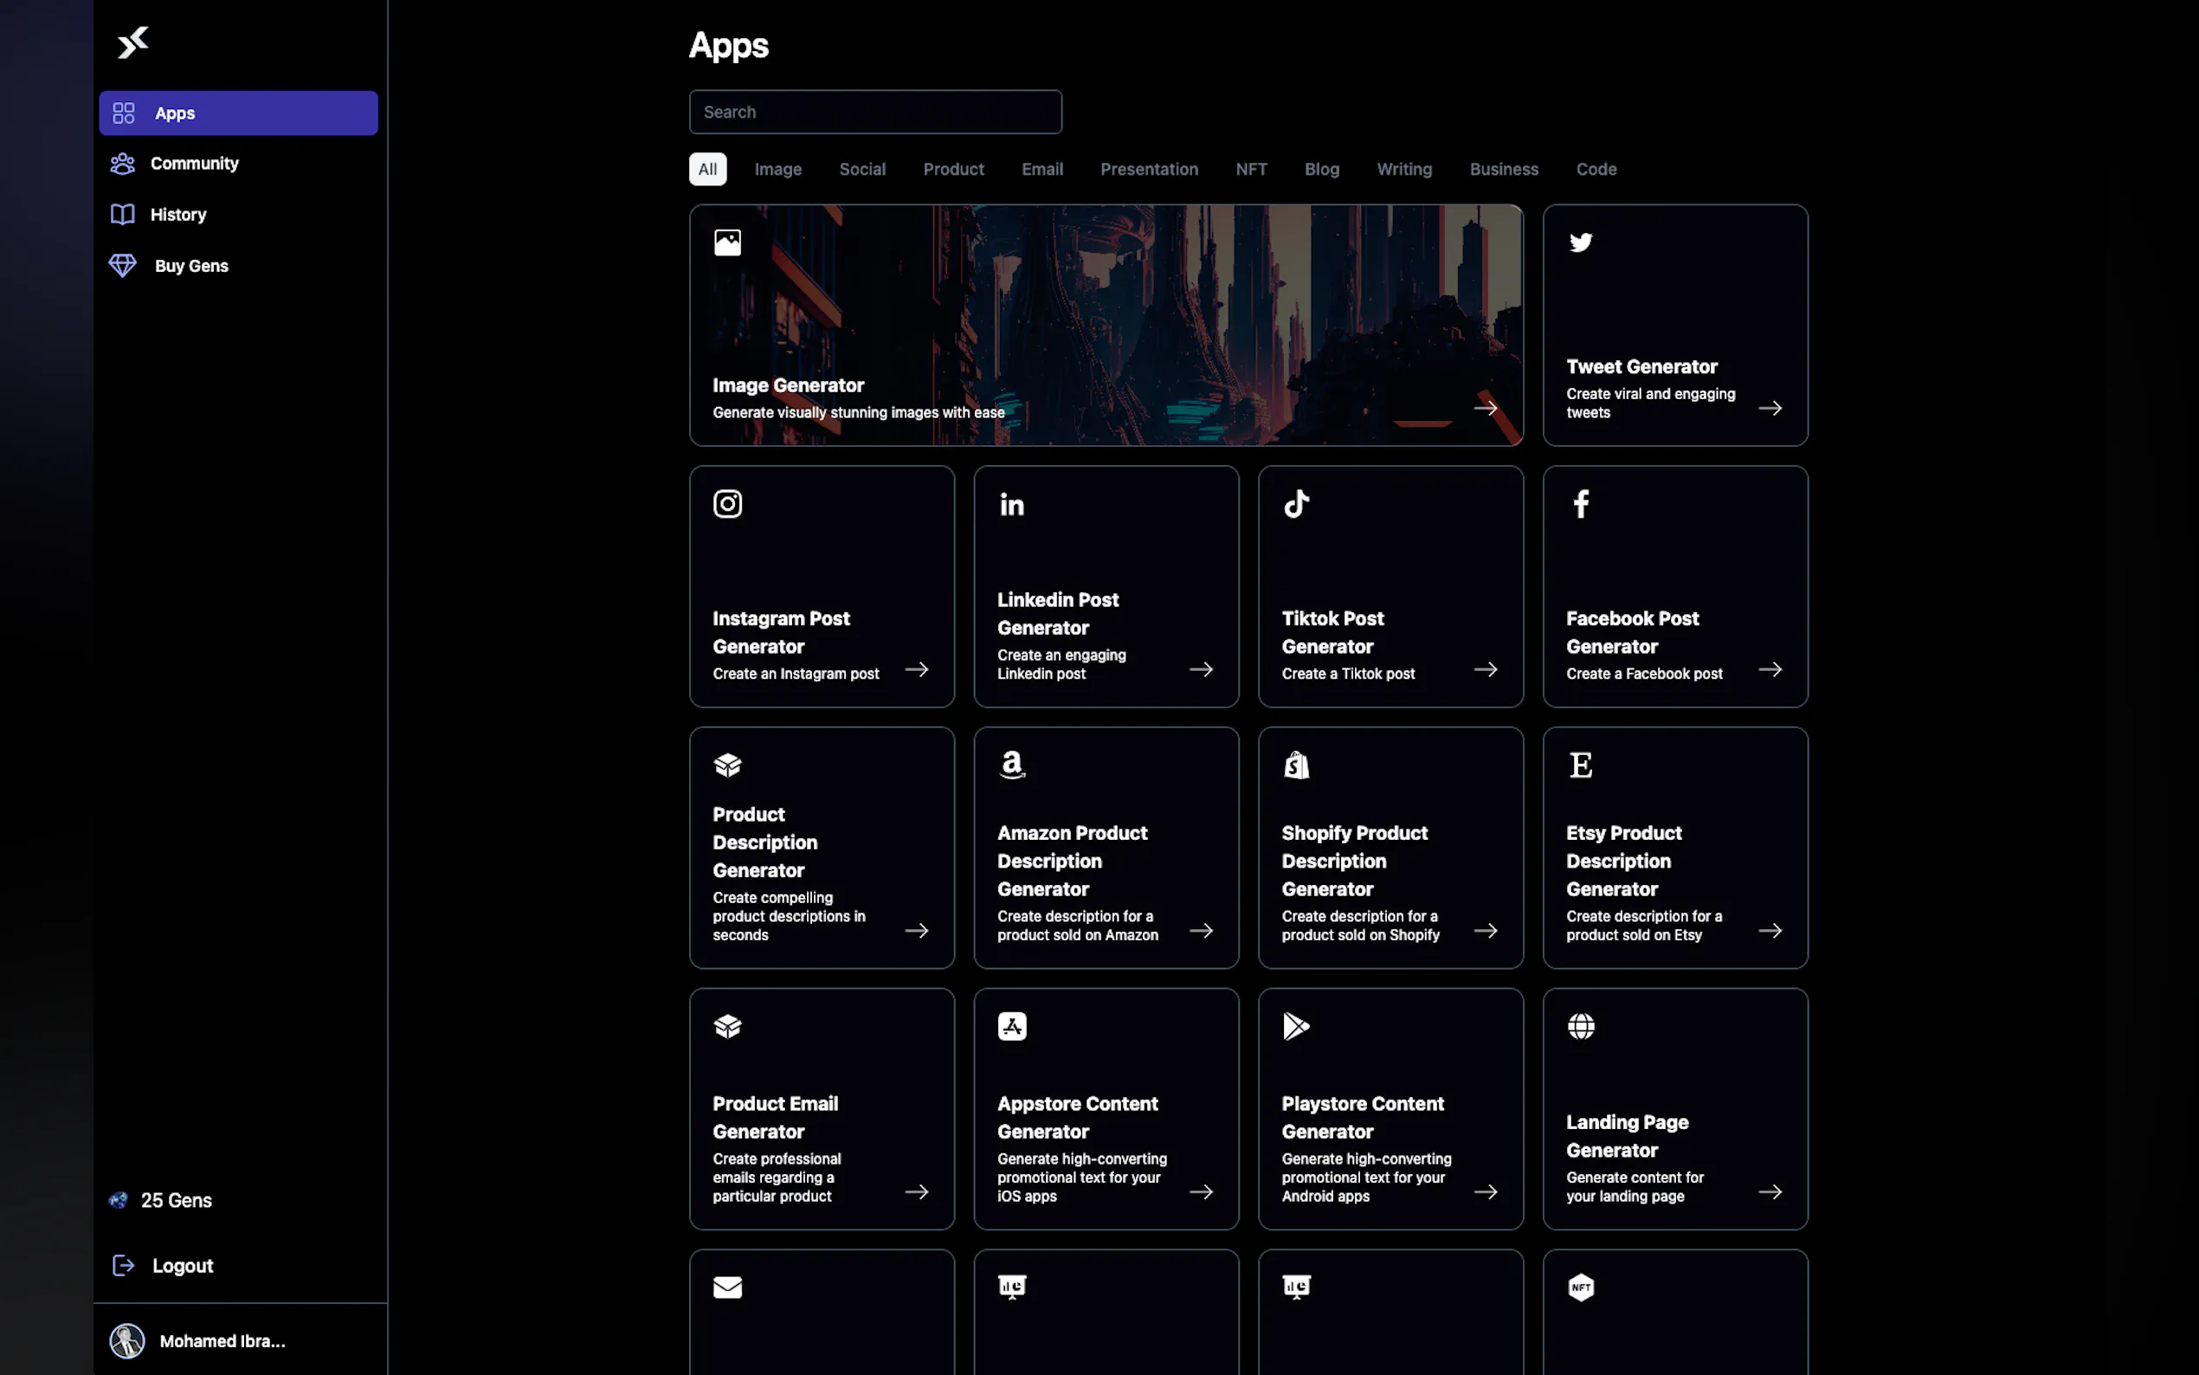Click the NFT hexagon icon card
Screen dimensions: 2199x1375
point(1580,1287)
